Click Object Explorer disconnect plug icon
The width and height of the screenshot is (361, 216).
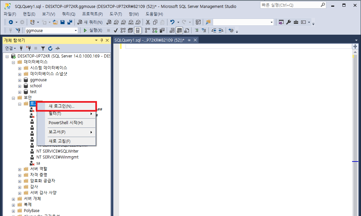tap(28, 48)
